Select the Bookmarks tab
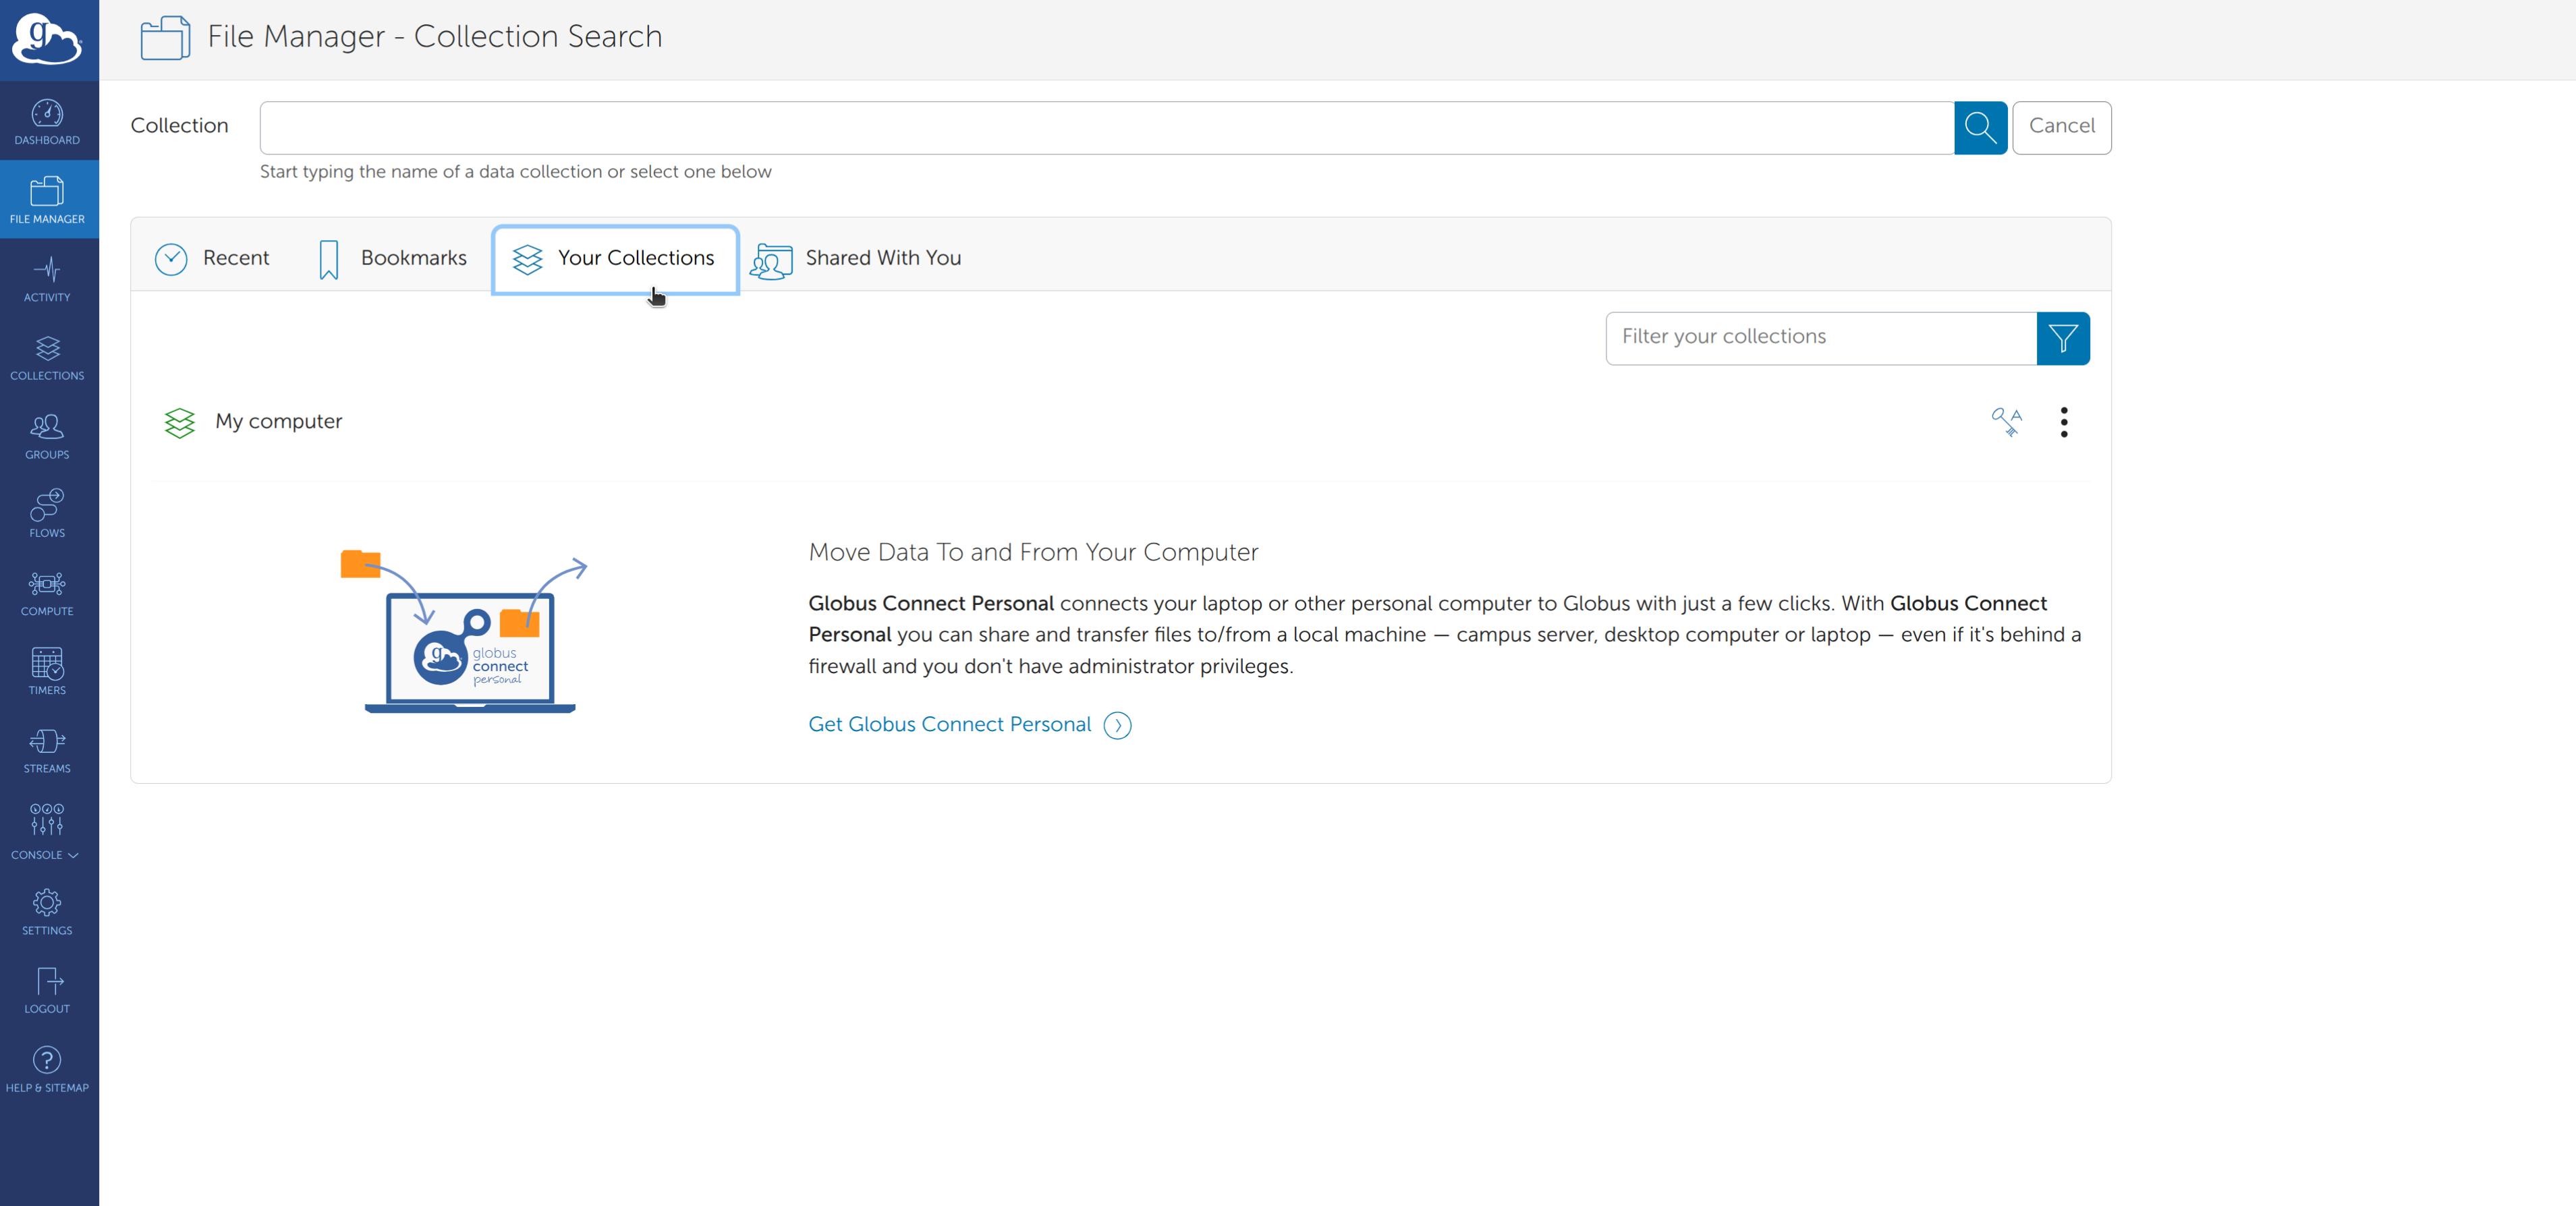 (392, 259)
